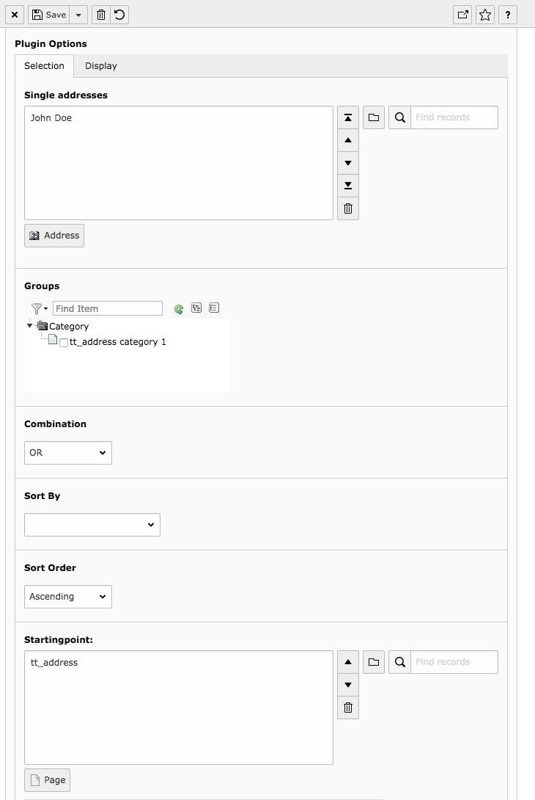Delete selected entry from Single addresses
Viewport: 535px width, 800px height.
[348, 208]
